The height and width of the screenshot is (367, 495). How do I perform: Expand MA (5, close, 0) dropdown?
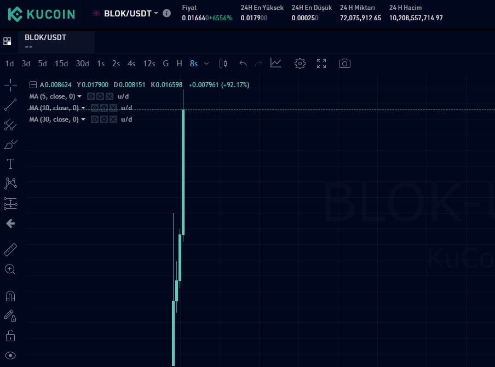[x=79, y=96]
